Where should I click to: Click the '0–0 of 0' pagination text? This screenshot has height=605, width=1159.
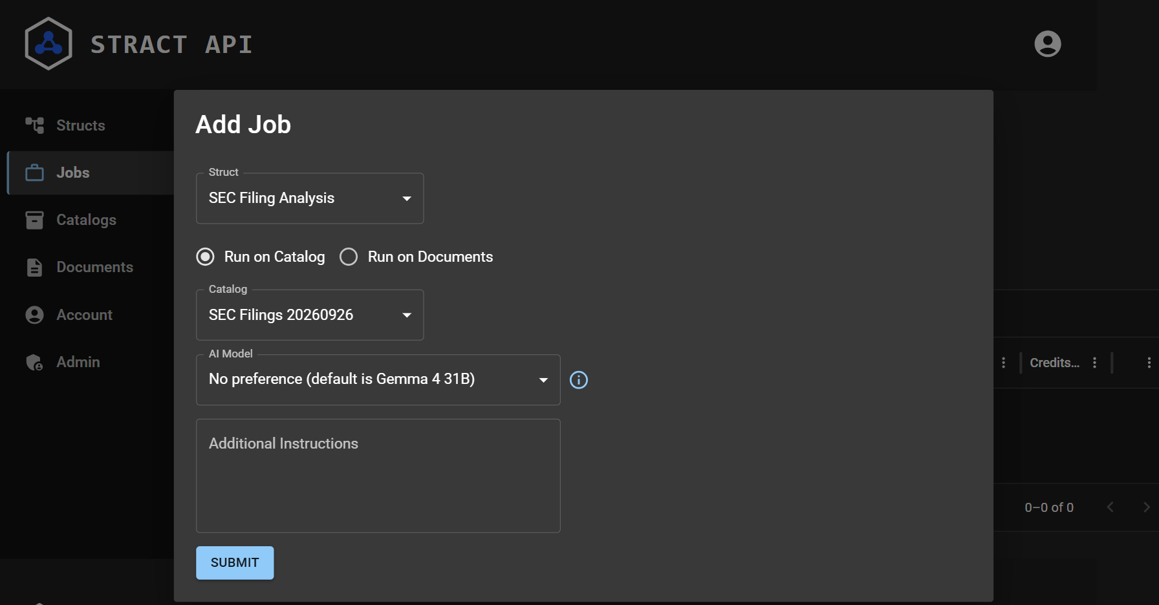pos(1049,507)
